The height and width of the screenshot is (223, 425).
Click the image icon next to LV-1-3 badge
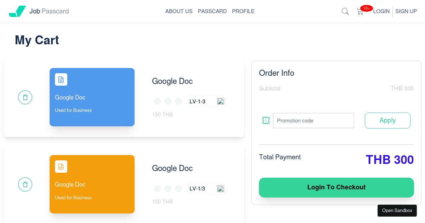(x=221, y=101)
